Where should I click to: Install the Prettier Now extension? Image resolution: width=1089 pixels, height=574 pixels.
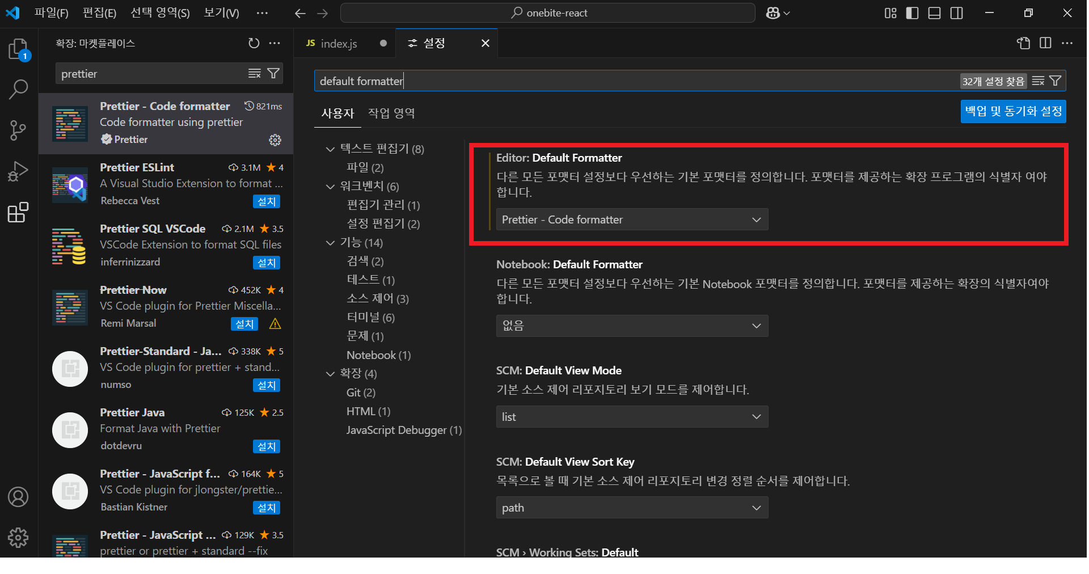[244, 324]
